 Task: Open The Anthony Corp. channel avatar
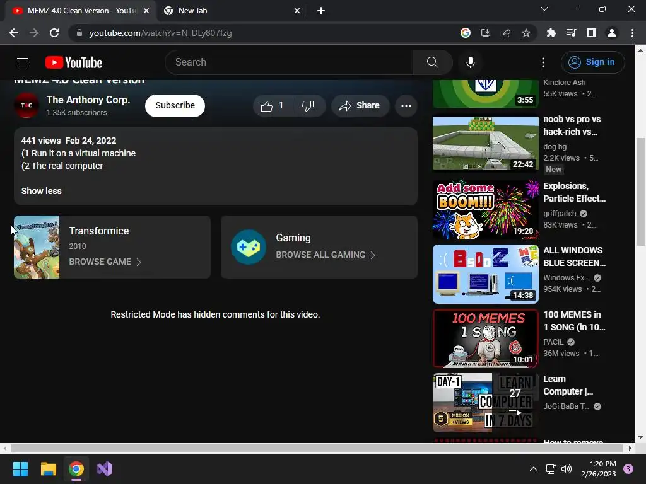tap(26, 105)
